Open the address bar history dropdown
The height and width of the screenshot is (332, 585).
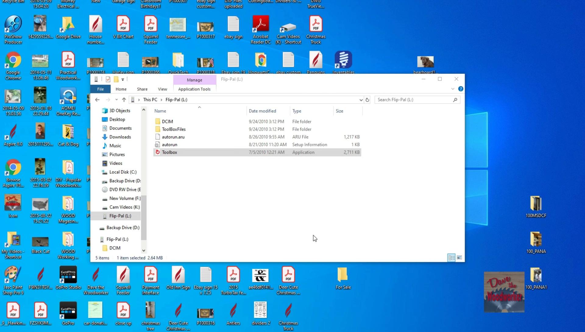point(361,100)
